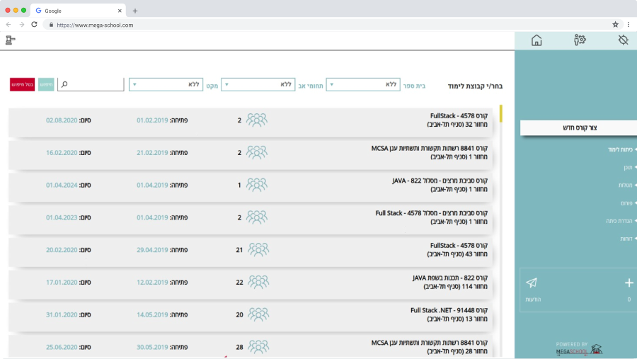Screen dimensions: 637x359
Task: Click start date 01.02.2019
Action: coord(152,120)
